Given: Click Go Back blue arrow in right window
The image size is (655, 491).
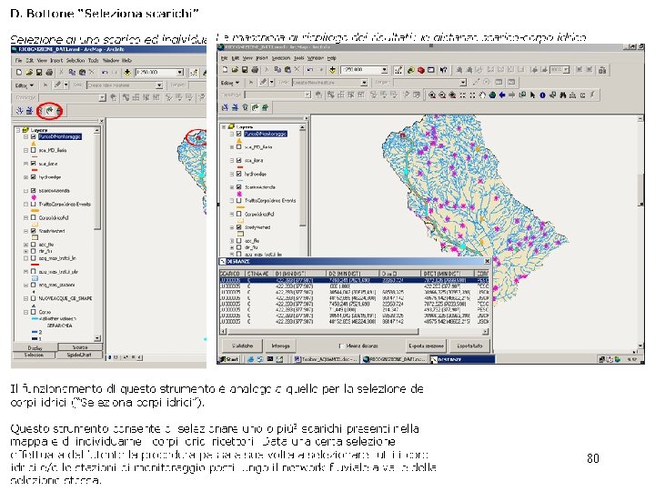Looking at the screenshot, I should tap(502, 95).
